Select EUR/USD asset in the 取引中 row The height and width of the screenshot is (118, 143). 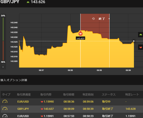click(23, 102)
